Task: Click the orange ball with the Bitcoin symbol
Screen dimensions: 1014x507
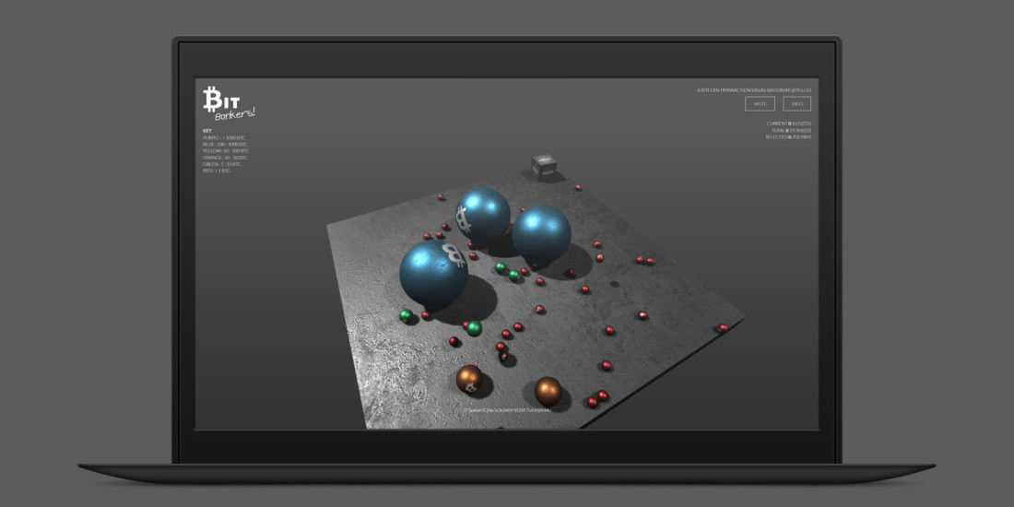Action: pyautogui.click(x=469, y=378)
